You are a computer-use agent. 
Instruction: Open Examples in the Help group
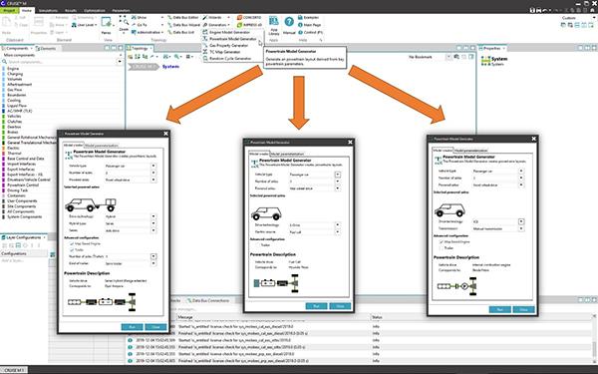(x=308, y=18)
